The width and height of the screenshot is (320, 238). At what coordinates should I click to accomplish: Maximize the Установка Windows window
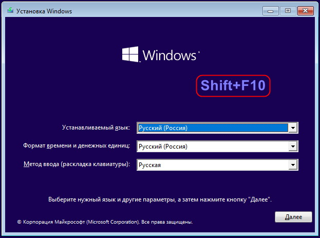coord(288,11)
